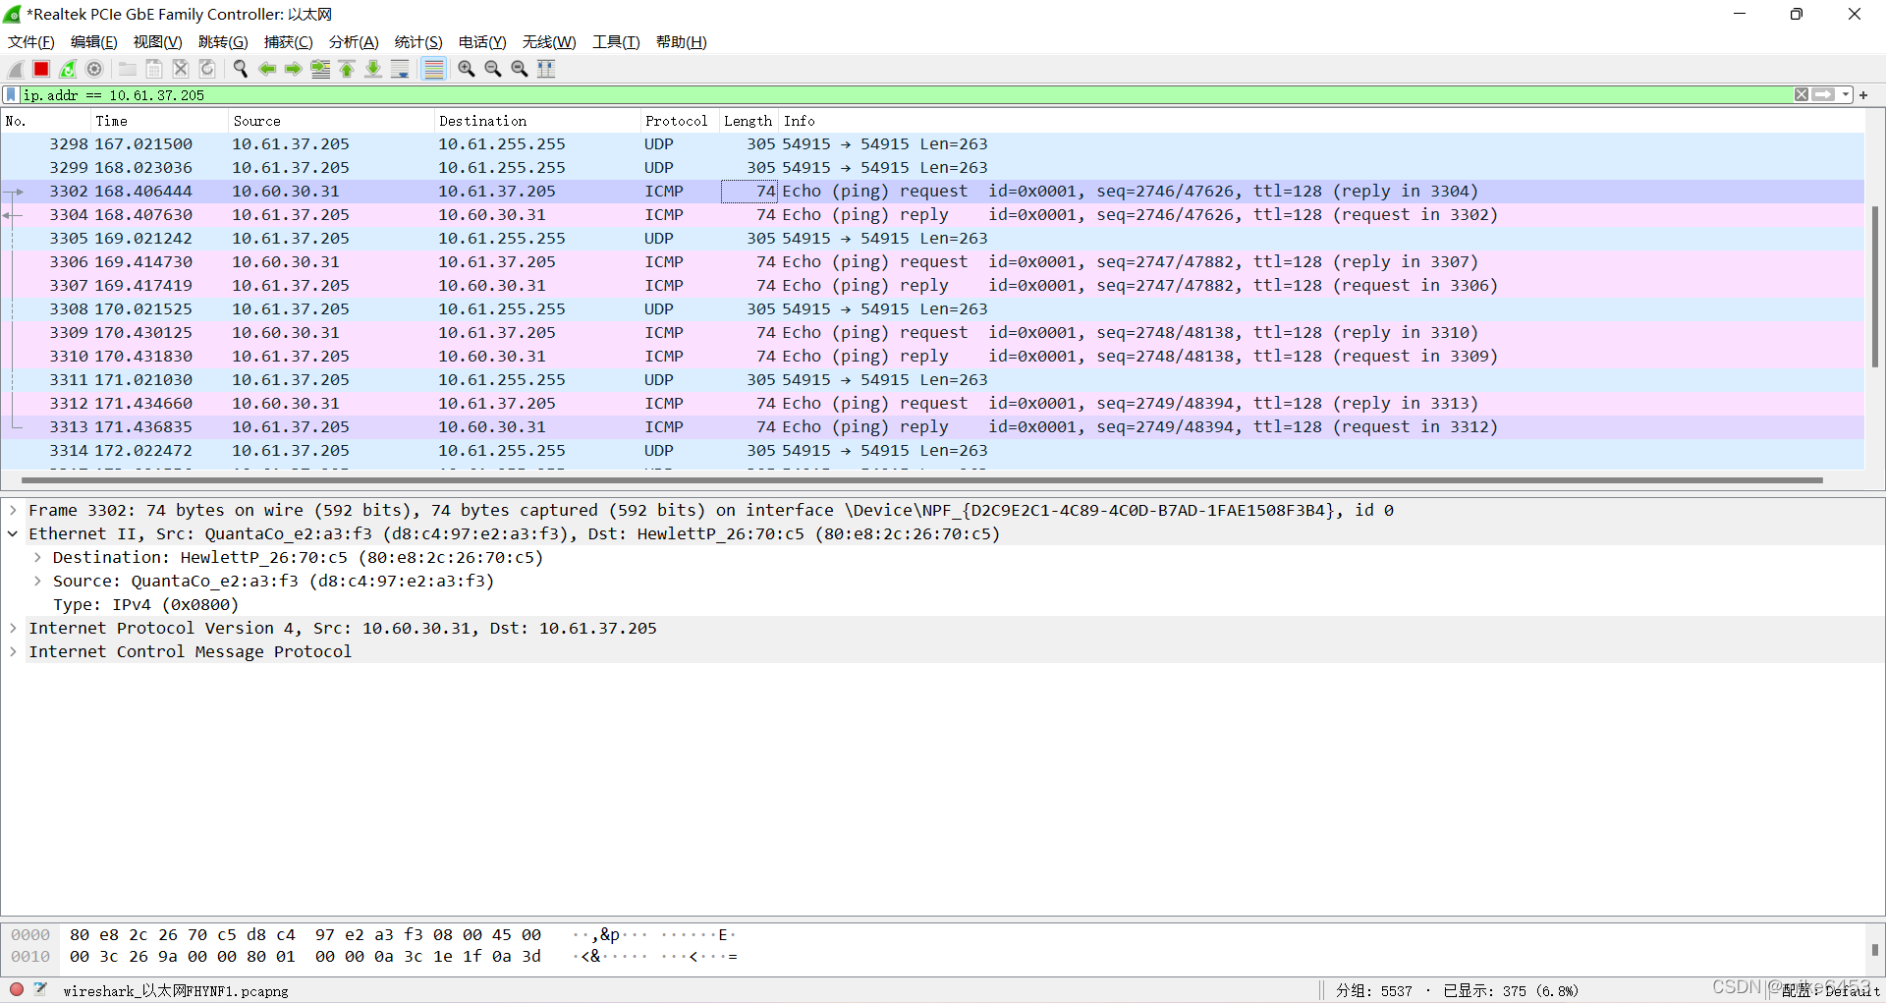The image size is (1886, 1003).
Task: Jump to the last packet
Action: coord(373,69)
